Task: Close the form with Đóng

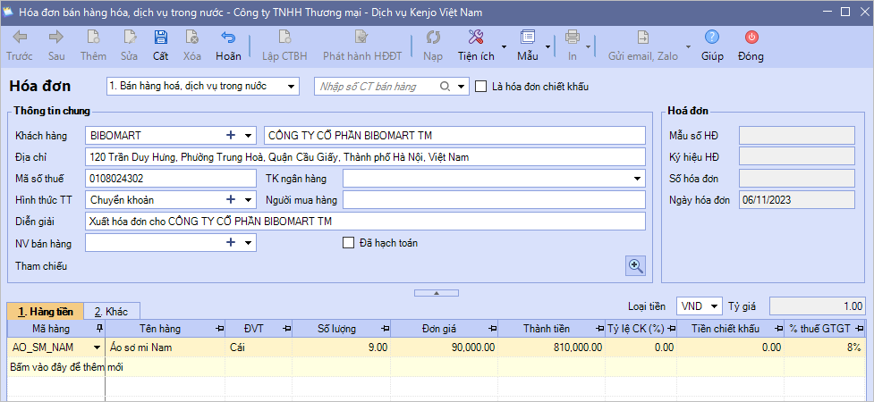Action: 751,38
